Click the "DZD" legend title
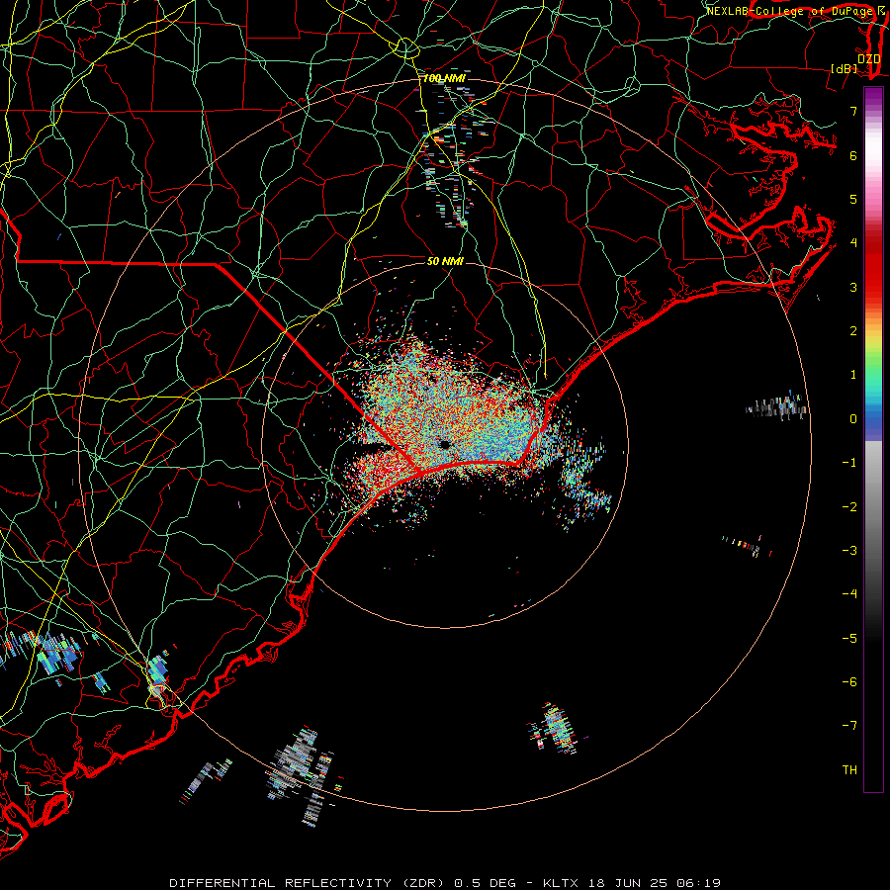This screenshot has width=890, height=890. (x=869, y=58)
